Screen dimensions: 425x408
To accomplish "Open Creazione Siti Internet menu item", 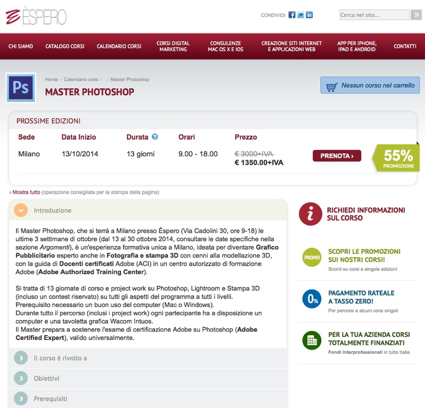I will [291, 46].
